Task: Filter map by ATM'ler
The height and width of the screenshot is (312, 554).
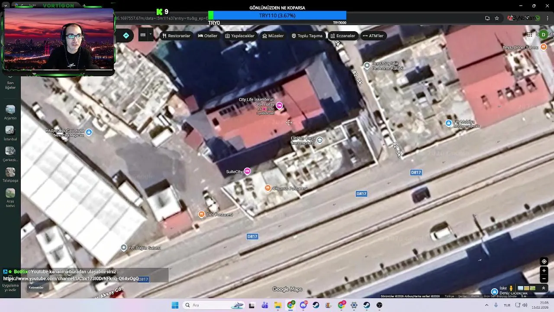Action: [x=373, y=36]
